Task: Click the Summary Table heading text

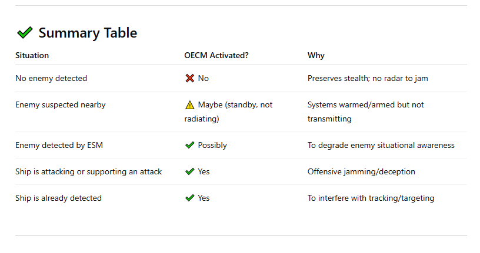Action: coord(88,33)
